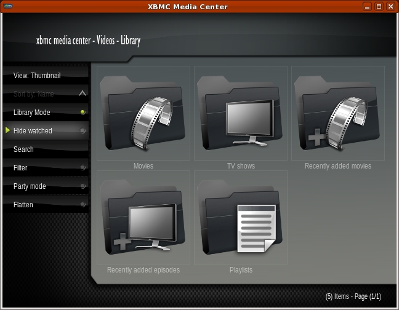Open the Playlists folder

(x=240, y=221)
